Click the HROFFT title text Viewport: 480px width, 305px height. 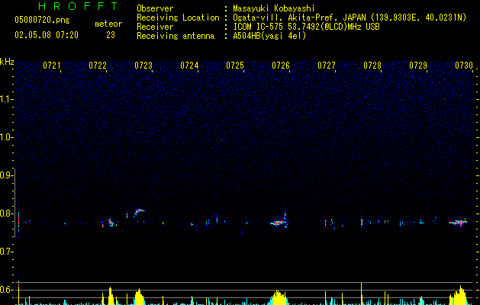point(78,6)
